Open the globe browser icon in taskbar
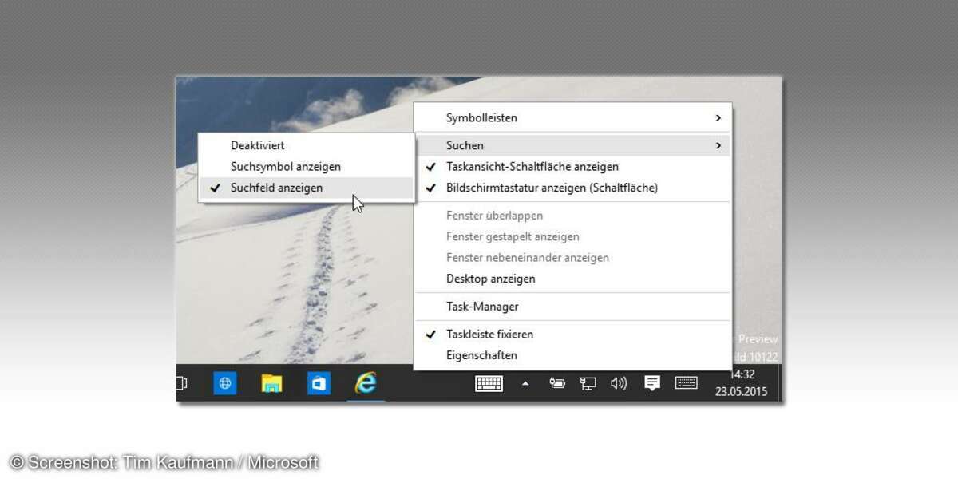 [x=225, y=384]
